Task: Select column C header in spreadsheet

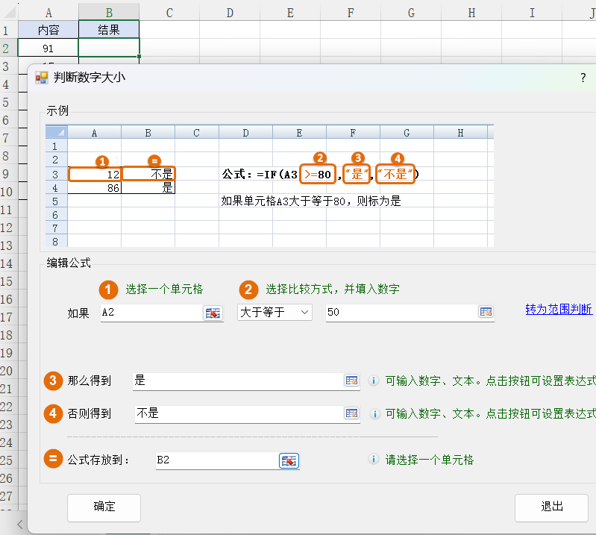Action: tap(169, 12)
